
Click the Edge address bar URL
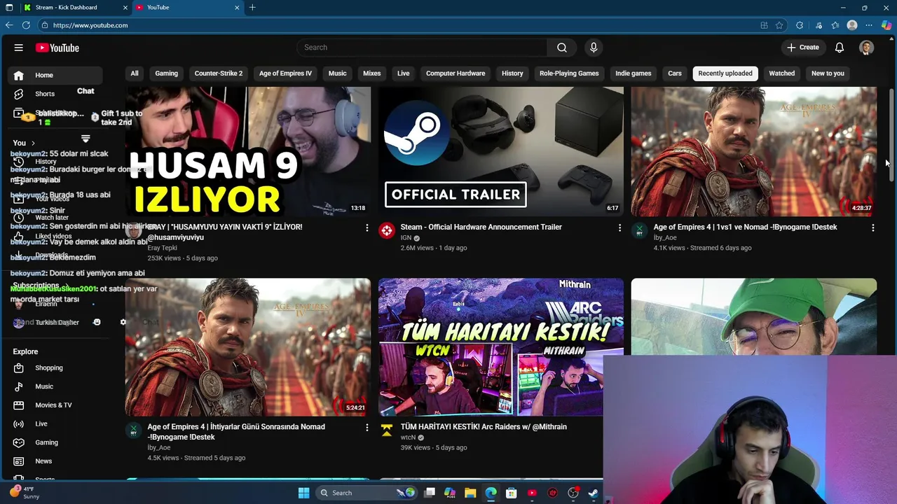tap(90, 25)
